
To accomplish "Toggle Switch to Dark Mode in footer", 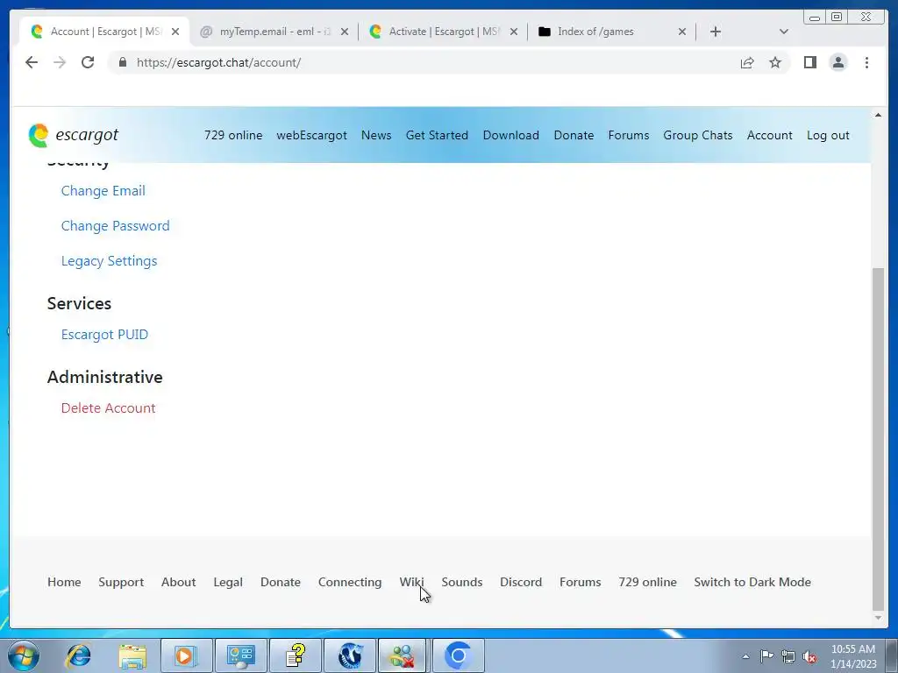I will (x=752, y=582).
